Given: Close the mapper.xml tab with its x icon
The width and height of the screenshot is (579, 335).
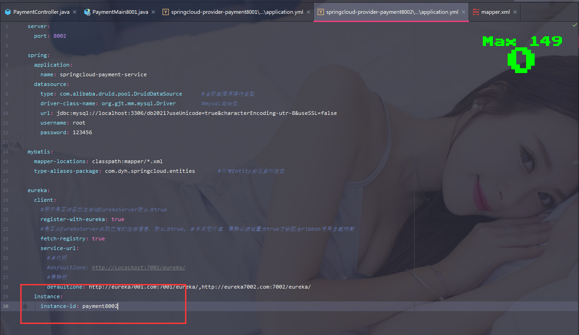Looking at the screenshot, I should click(x=515, y=12).
